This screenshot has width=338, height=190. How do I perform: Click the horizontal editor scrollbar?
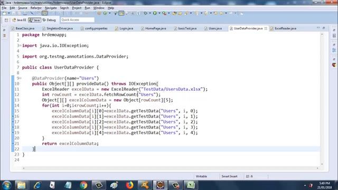pyautogui.click(x=170, y=168)
